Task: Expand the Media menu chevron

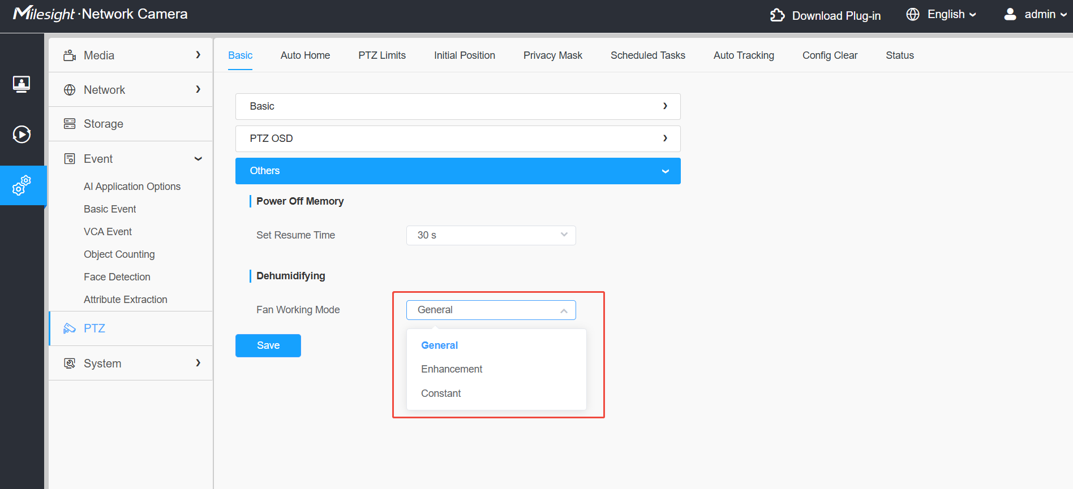Action: pos(198,55)
